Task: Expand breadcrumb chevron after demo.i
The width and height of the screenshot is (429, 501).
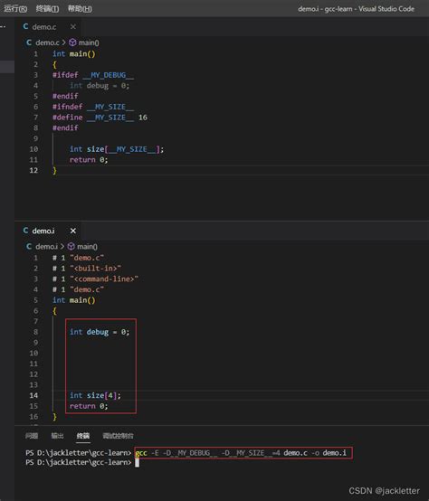Action: tap(62, 246)
